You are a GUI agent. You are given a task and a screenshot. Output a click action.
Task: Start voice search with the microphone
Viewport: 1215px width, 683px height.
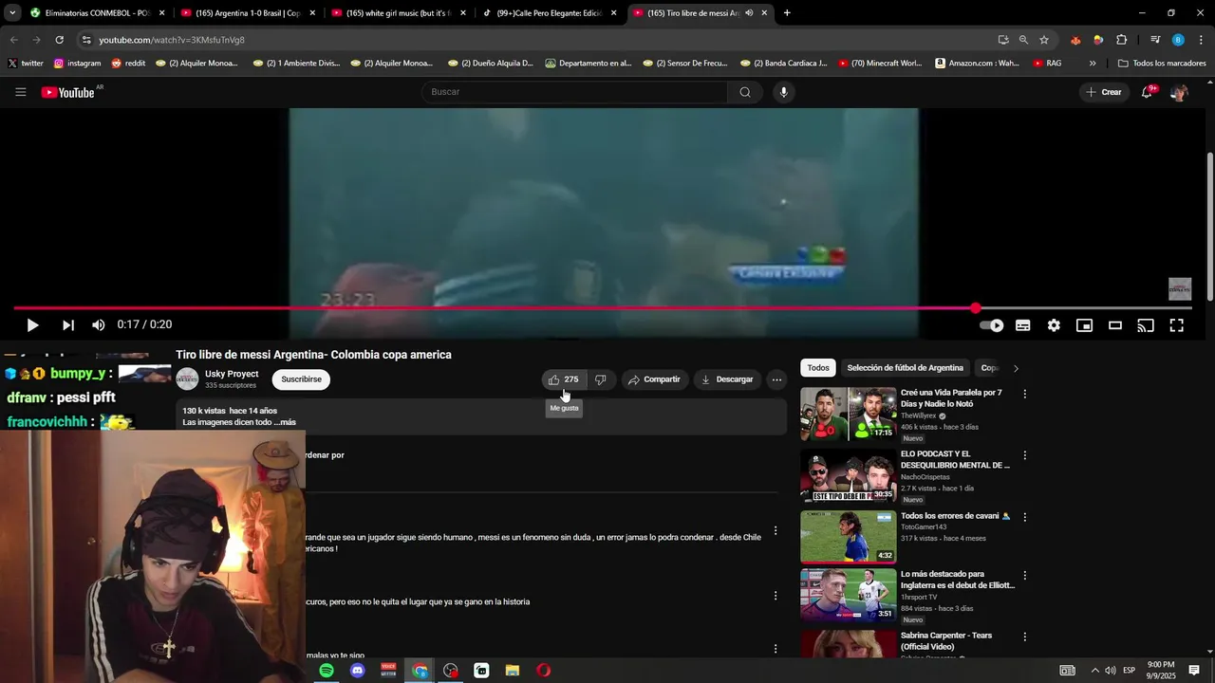click(783, 92)
